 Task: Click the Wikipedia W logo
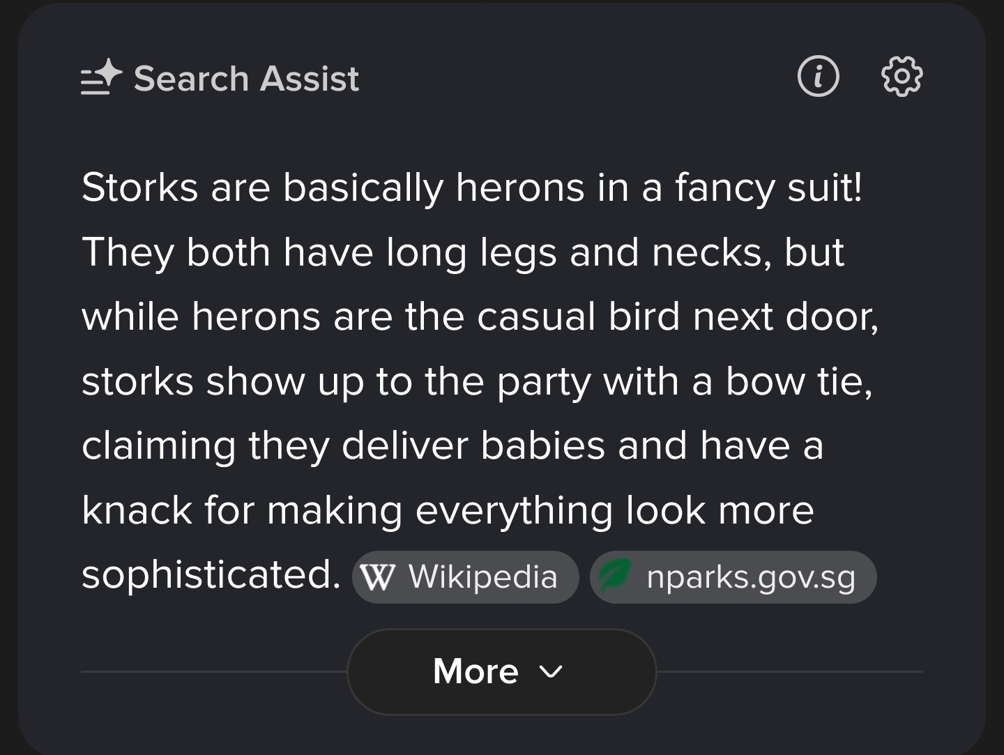[377, 577]
